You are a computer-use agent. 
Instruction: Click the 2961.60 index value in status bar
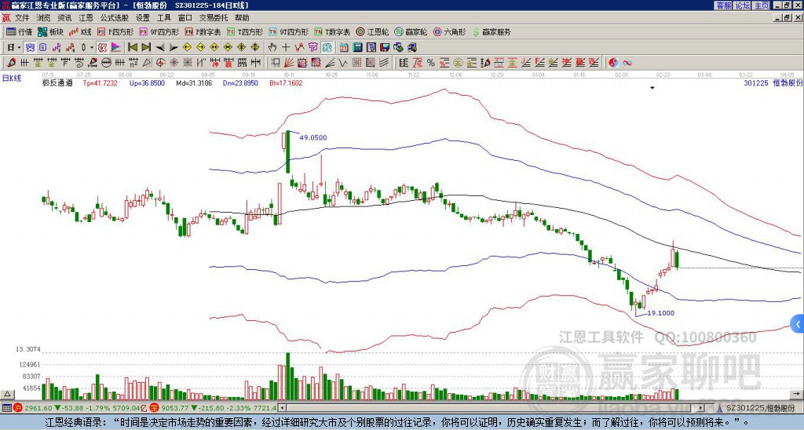(38, 408)
